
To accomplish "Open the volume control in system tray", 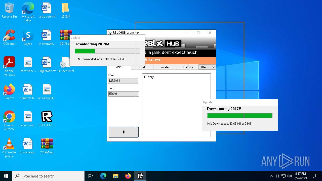I will tap(290, 176).
